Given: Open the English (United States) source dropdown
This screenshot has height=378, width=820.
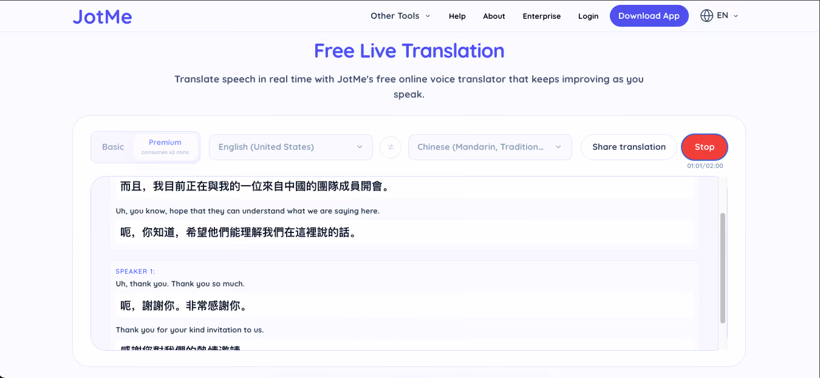Looking at the screenshot, I should pos(291,147).
